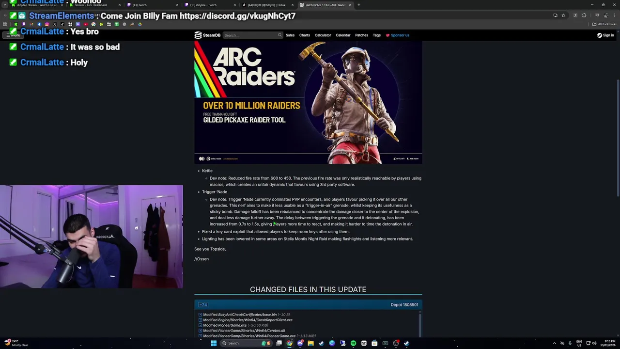Open the Facebook bookmark icon
Image resolution: width=620 pixels, height=349 pixels.
[39, 24]
